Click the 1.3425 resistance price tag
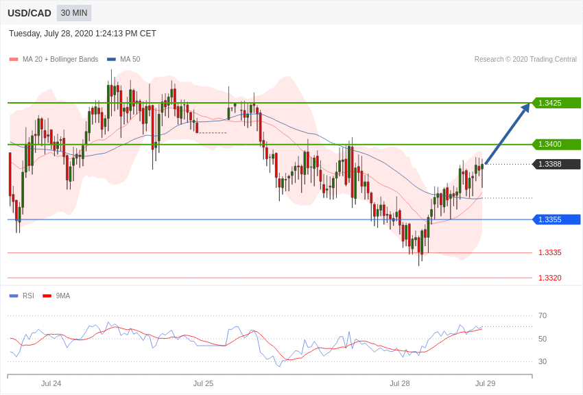This screenshot has width=583, height=395. [x=556, y=103]
